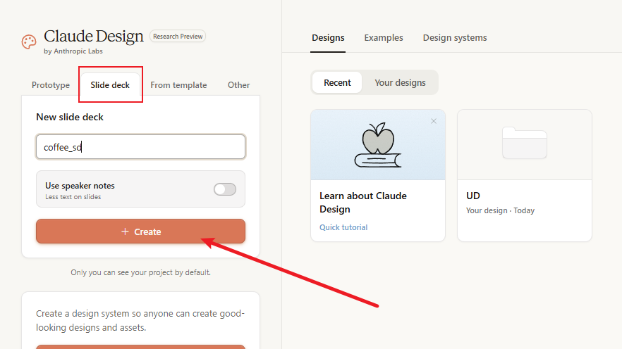Switch to the Prototype tab
This screenshot has height=349, width=622.
tap(51, 85)
